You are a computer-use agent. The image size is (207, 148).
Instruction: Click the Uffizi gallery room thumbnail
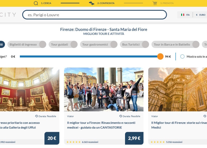coord(29,89)
